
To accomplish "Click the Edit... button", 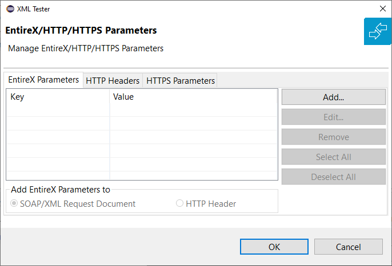I will [x=334, y=117].
